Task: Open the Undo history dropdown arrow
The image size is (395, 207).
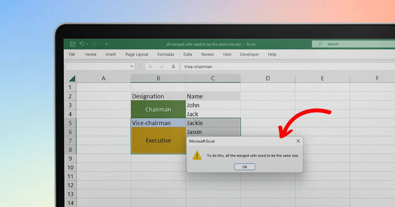Action: coord(87,44)
